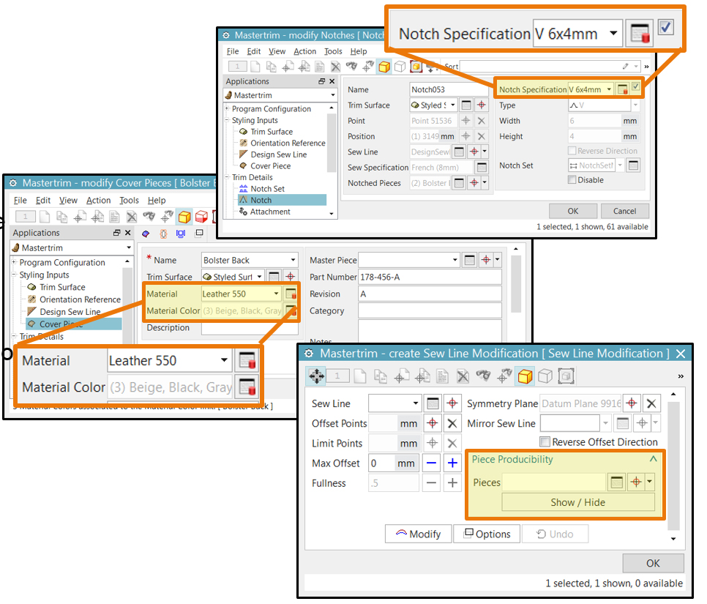Image resolution: width=707 pixels, height=604 pixels.
Task: Open the Tools menu in the Notches window
Action: point(333,51)
